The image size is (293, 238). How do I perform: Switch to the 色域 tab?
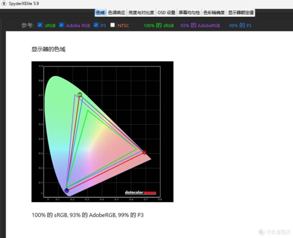coord(100,13)
